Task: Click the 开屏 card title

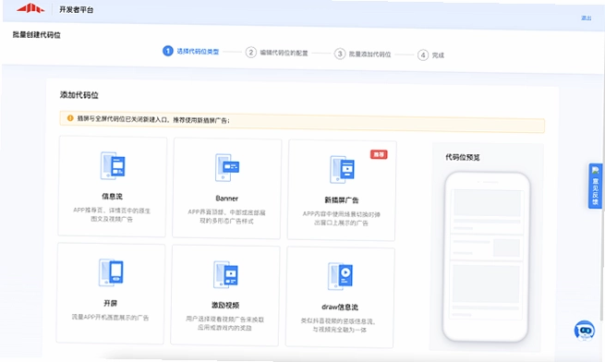Action: pyautogui.click(x=110, y=303)
